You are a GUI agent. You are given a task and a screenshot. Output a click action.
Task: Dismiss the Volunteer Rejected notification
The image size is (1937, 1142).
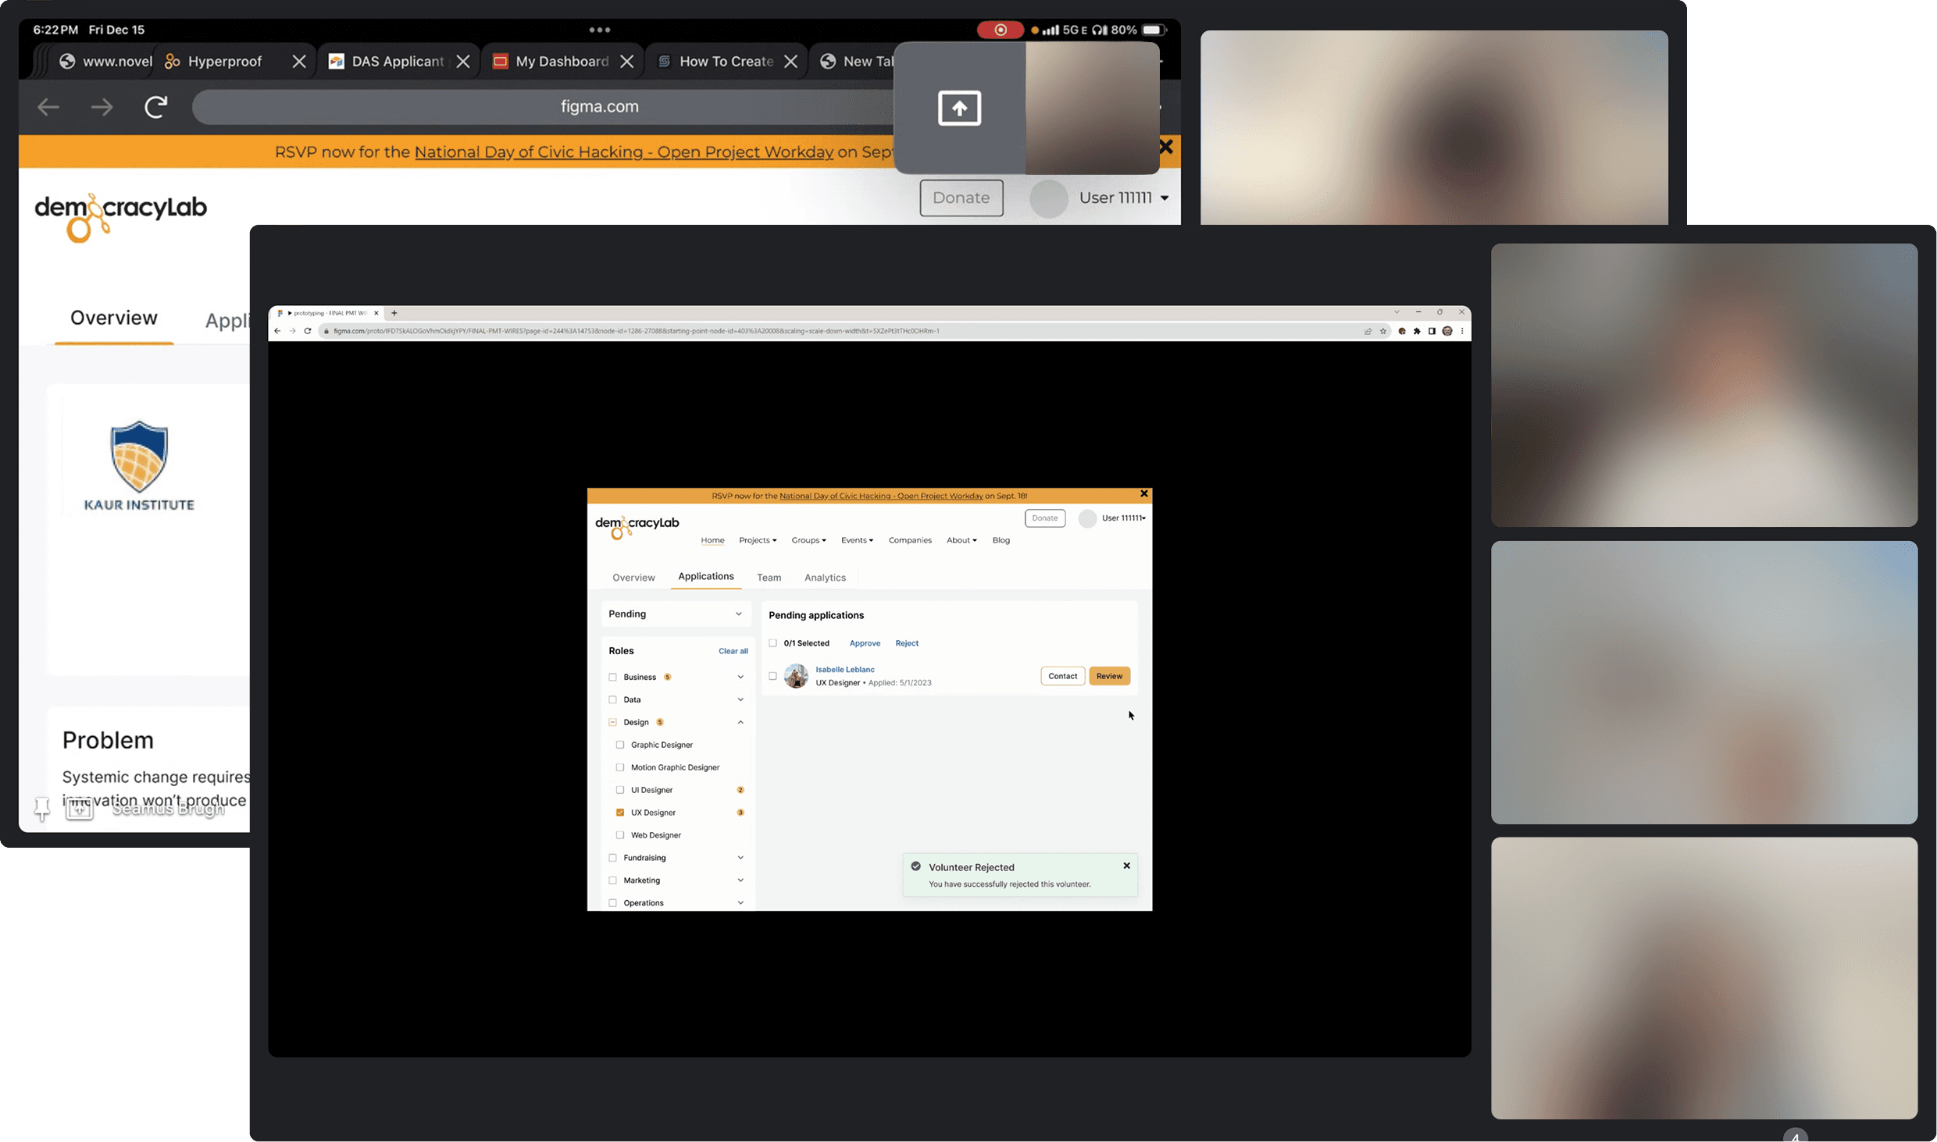[1126, 866]
